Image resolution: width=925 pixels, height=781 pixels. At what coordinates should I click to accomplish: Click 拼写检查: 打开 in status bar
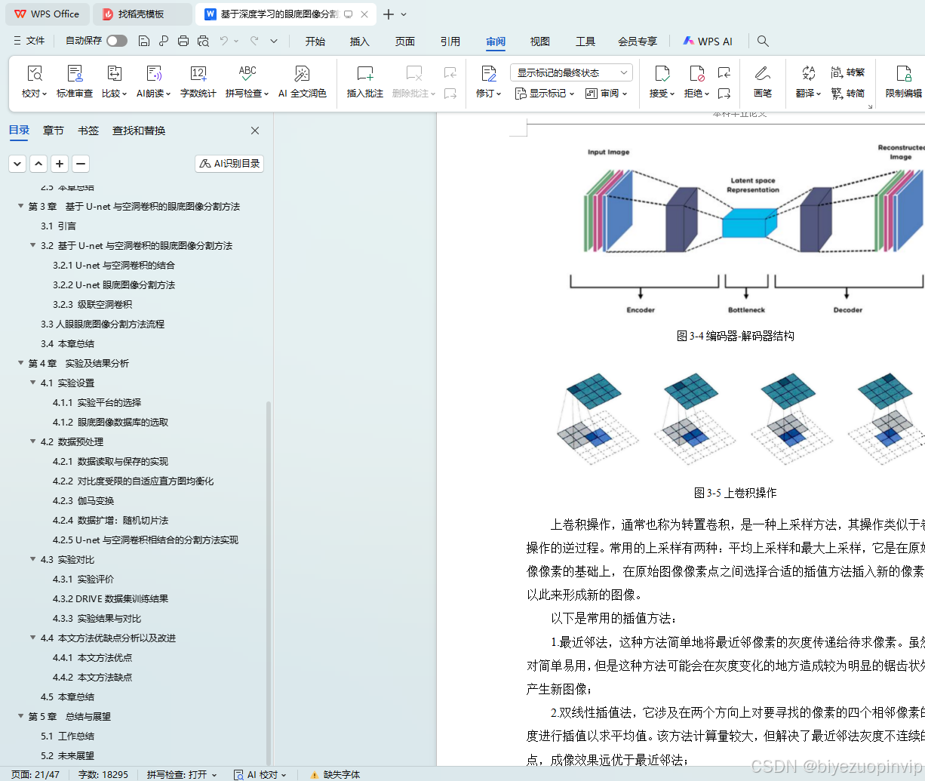182,774
